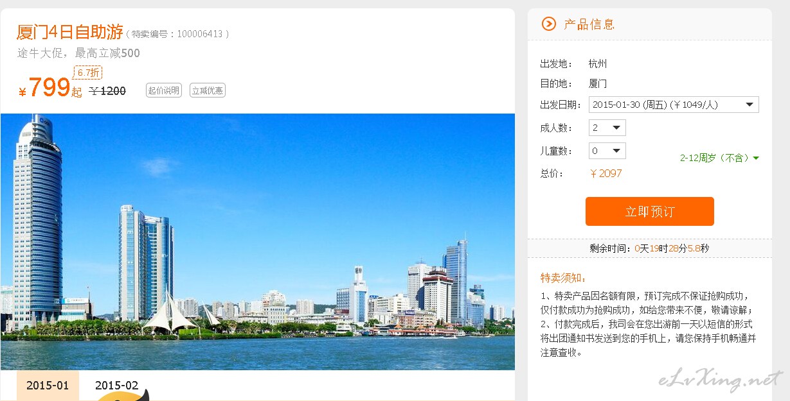
Task: Open the 起价说明 price explanation
Action: tap(164, 90)
